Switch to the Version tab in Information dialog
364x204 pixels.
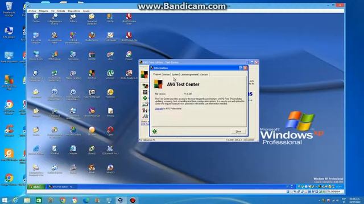pyautogui.click(x=166, y=74)
